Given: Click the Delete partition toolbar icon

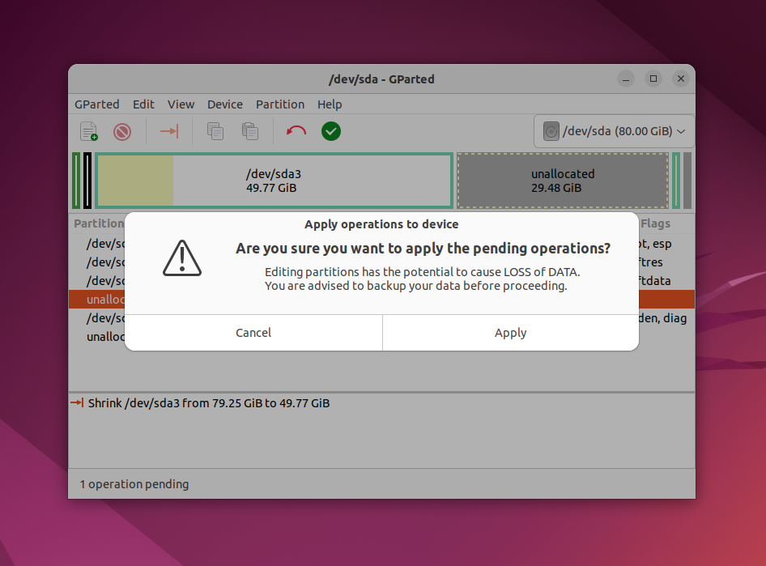Looking at the screenshot, I should [122, 131].
